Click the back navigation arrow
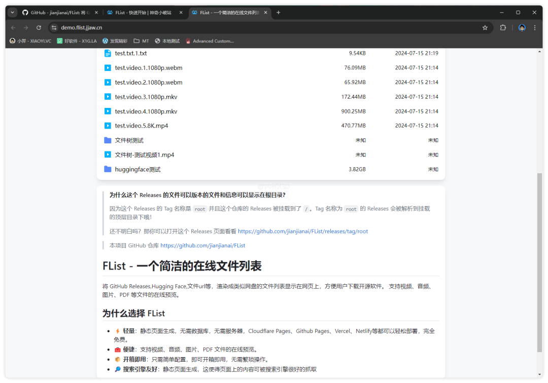 click(14, 27)
